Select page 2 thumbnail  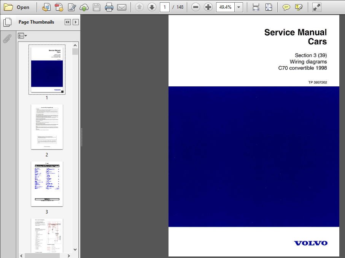tap(47, 127)
